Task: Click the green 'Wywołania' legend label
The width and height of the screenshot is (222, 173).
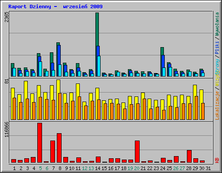Action: coord(217,24)
